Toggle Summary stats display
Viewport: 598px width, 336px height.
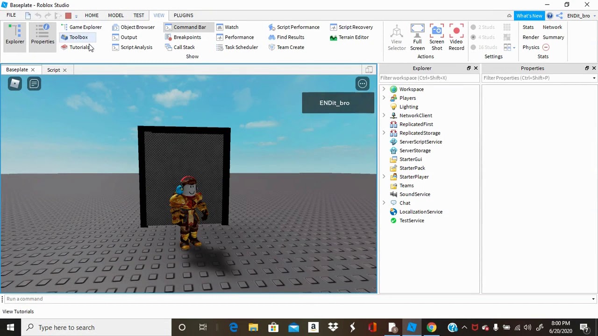point(553,37)
